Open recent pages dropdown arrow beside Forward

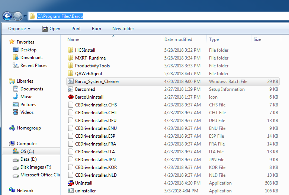25,16
